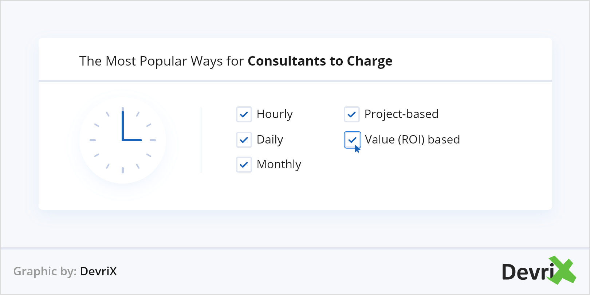This screenshot has width=590, height=295.
Task: Click the clock's 6 o'clock tick mark
Action: (123, 170)
